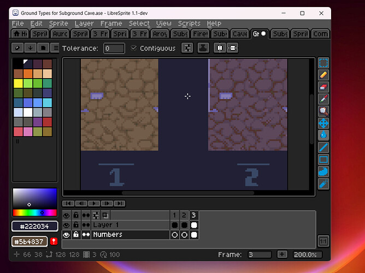This screenshot has width=365, height=273.
Task: Toggle continuous layers icon in timeline header
Action: click(x=86, y=215)
